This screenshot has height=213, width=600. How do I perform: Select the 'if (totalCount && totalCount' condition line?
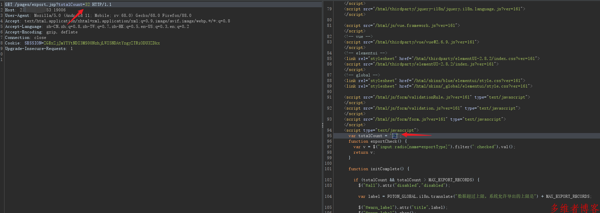pyautogui.click(x=416, y=180)
